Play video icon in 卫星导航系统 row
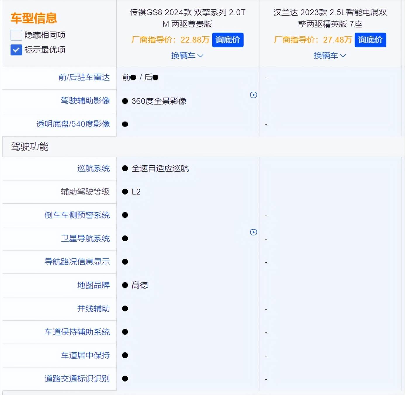The height and width of the screenshot is (395, 405). [x=254, y=232]
